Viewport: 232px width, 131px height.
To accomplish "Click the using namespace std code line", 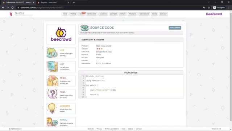I will click(96, 81).
